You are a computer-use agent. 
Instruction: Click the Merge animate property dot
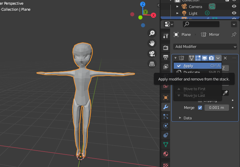(x=233, y=108)
